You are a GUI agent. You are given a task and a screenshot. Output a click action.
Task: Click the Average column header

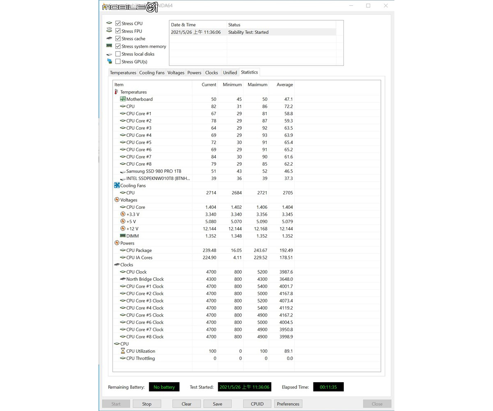click(281, 85)
